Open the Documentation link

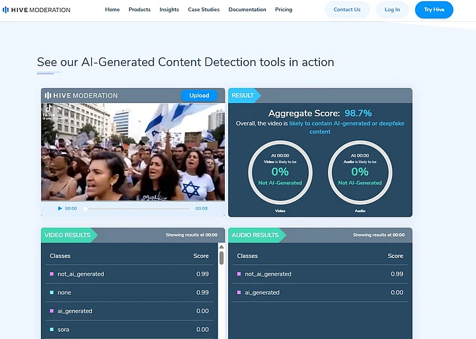tap(247, 10)
